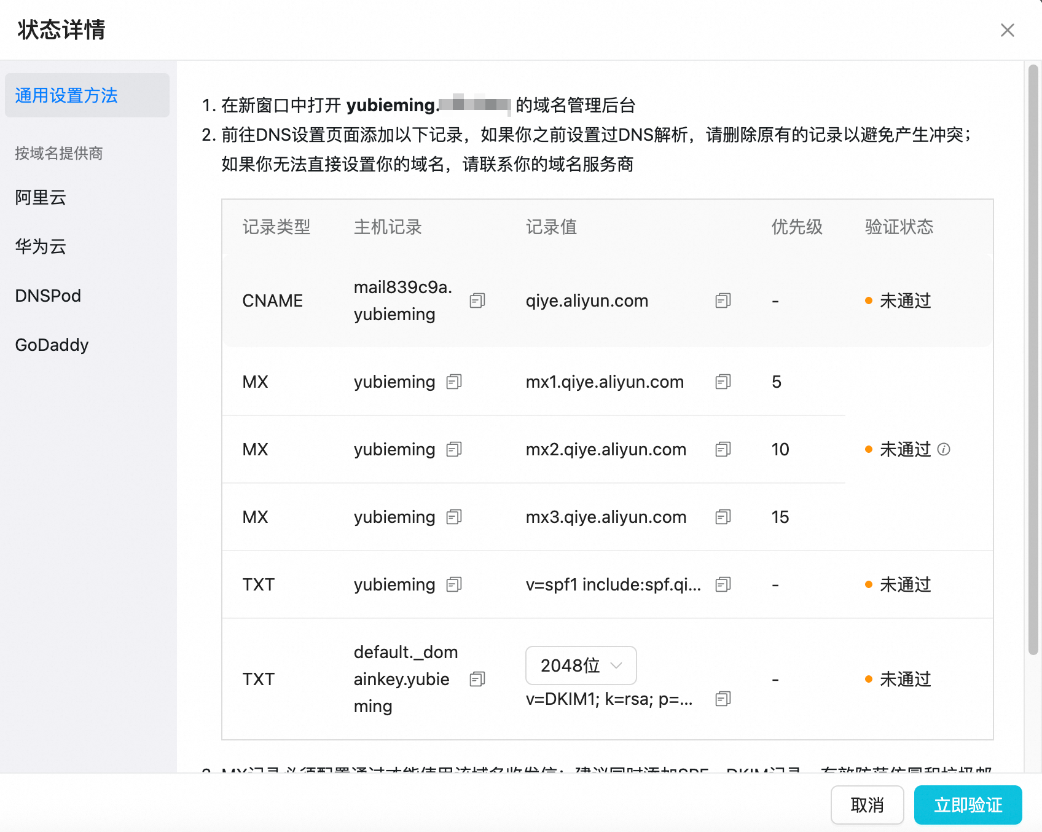Copy the v=spf1 record value
This screenshot has height=832, width=1042.
coord(723,584)
